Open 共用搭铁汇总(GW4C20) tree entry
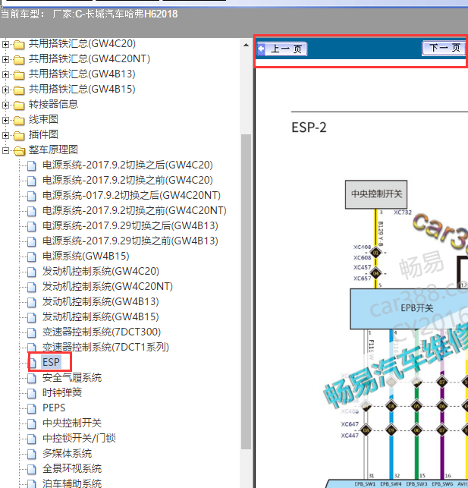 pos(82,44)
